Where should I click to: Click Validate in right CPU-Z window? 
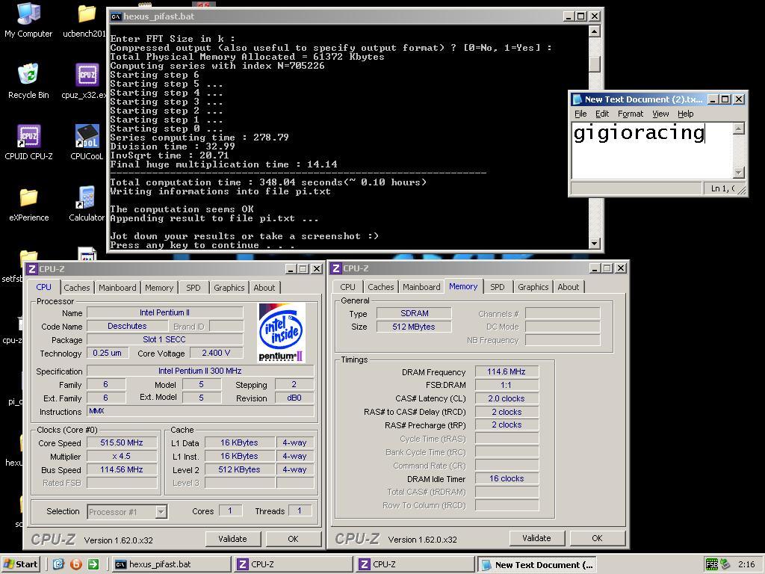536,538
